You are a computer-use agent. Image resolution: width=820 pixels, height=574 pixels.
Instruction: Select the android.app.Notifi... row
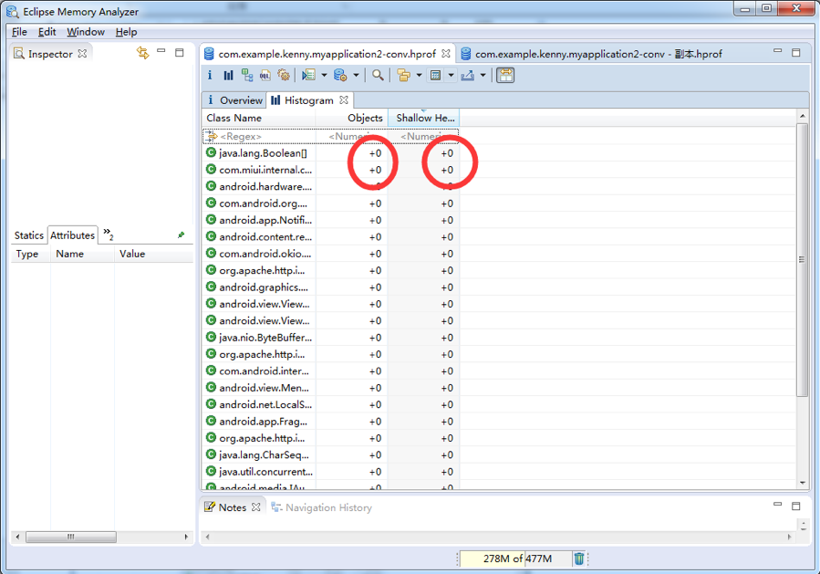pyautogui.click(x=330, y=220)
